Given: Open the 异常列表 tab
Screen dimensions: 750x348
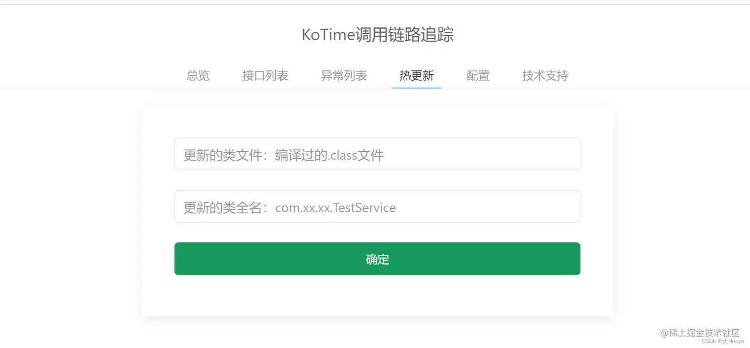Looking at the screenshot, I should (x=344, y=76).
